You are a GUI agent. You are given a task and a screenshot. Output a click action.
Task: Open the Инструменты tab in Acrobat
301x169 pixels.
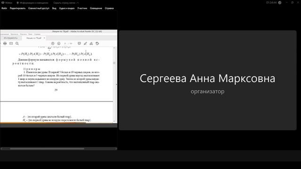tap(10, 38)
